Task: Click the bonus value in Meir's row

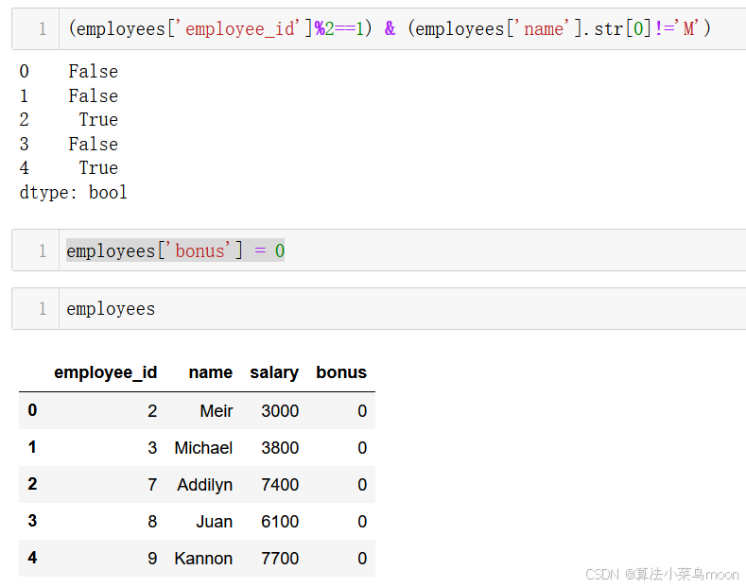Action: (x=362, y=411)
